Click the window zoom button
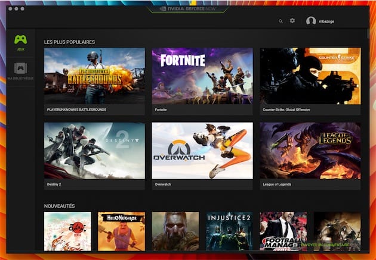This screenshot has height=260, width=376. pyautogui.click(x=23, y=9)
